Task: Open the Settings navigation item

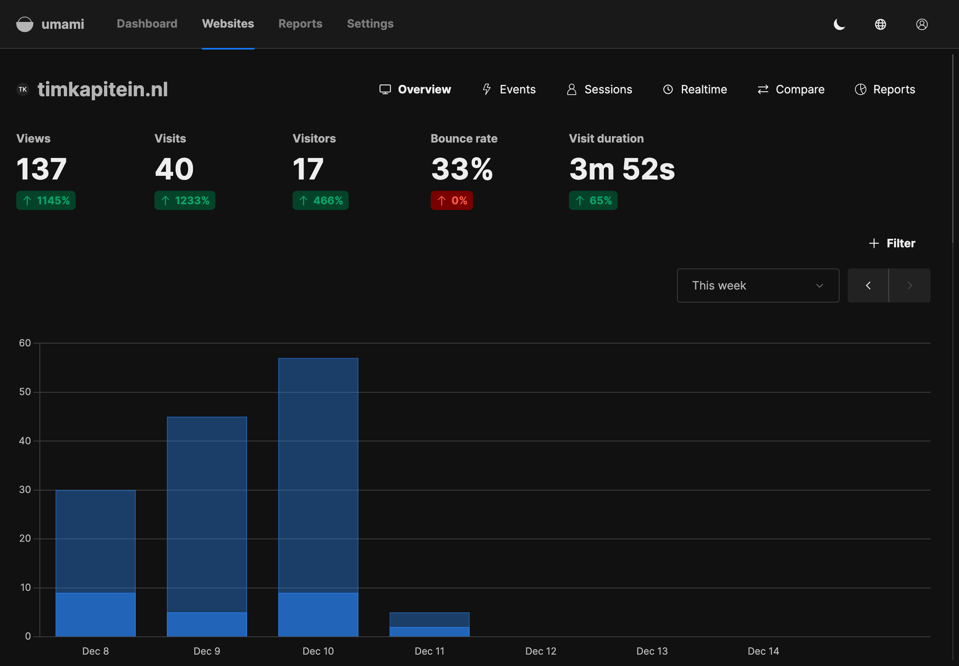Action: [370, 24]
